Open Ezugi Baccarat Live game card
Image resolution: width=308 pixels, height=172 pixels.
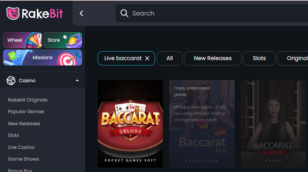click(273, 124)
